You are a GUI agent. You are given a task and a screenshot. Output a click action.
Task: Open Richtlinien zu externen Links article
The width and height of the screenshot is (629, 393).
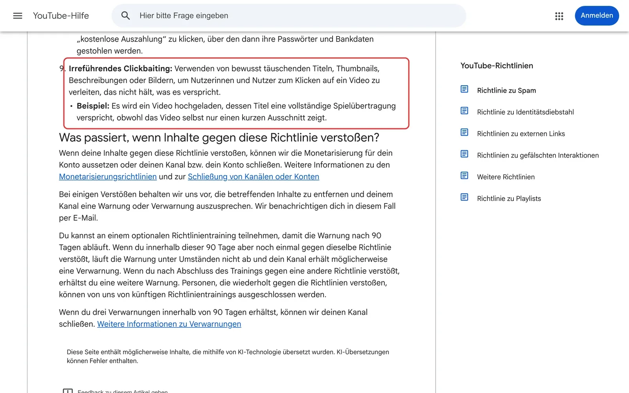(521, 134)
